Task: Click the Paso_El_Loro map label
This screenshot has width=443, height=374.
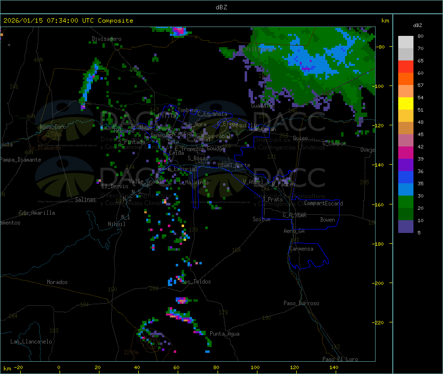Action: pos(340,359)
